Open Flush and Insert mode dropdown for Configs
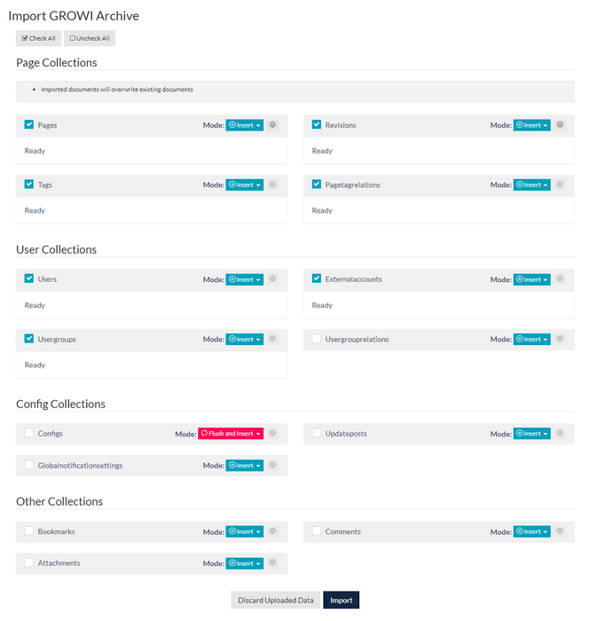The image size is (590, 621). [231, 434]
